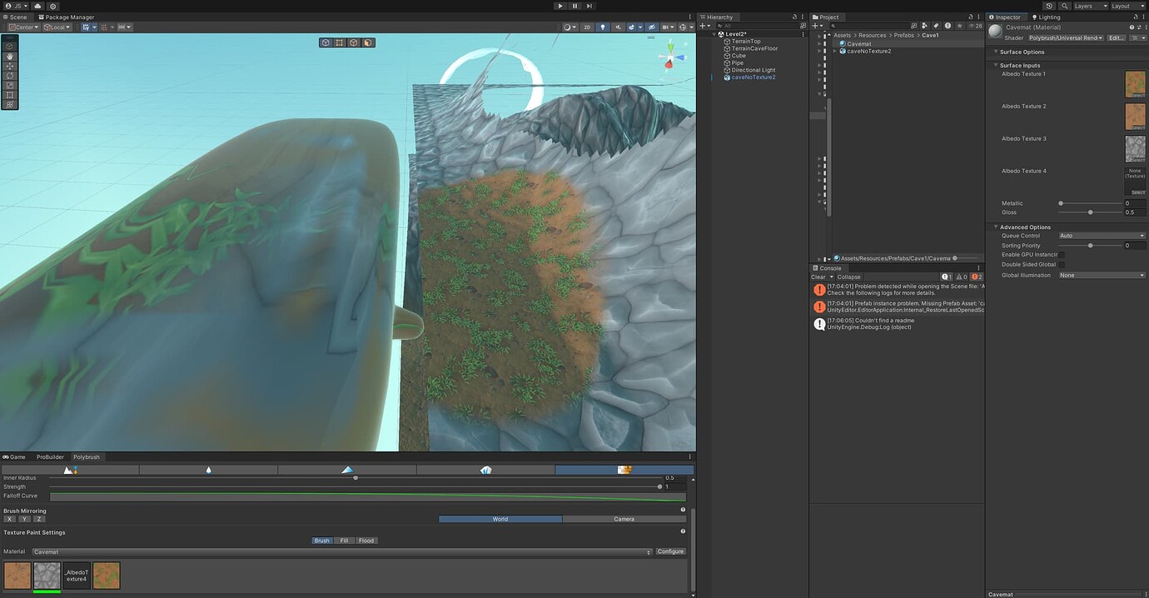Select the Smooth brush mode droplet icon
This screenshot has width=1149, height=598.
208,470
